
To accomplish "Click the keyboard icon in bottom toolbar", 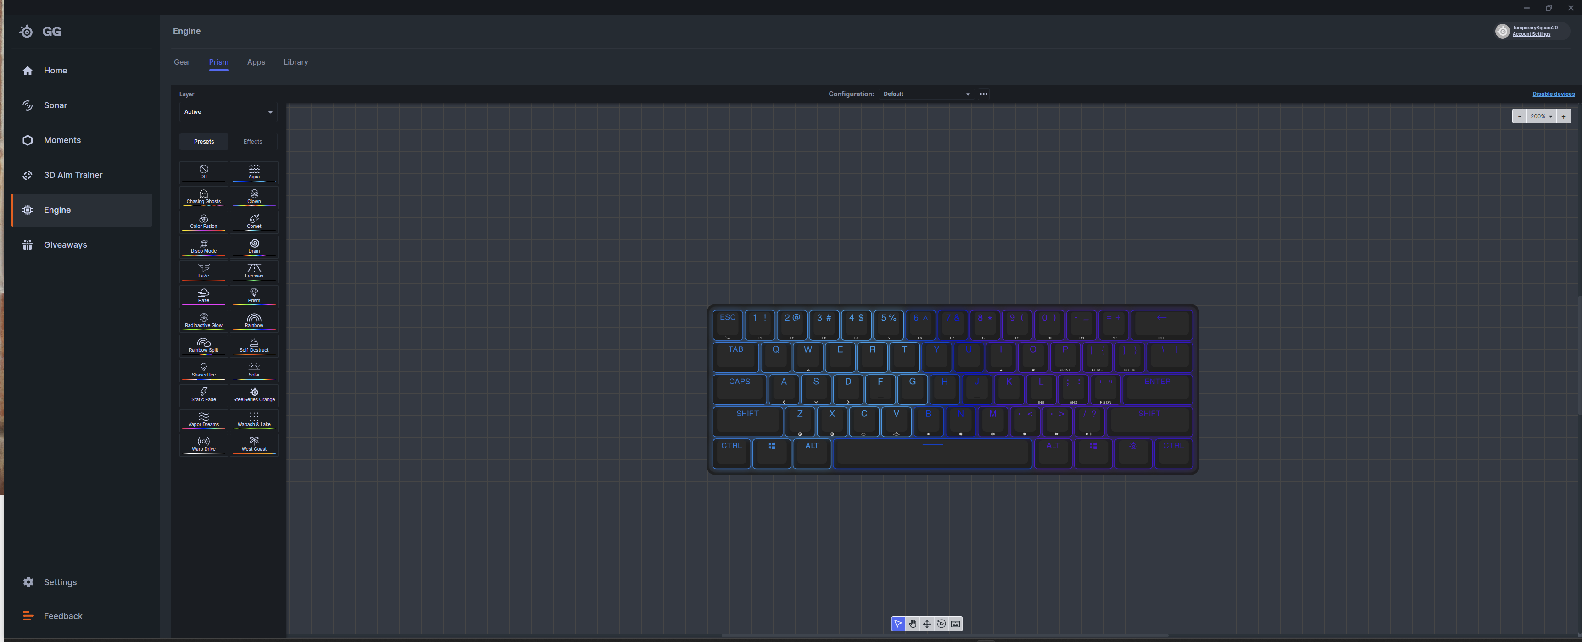I will click(956, 624).
